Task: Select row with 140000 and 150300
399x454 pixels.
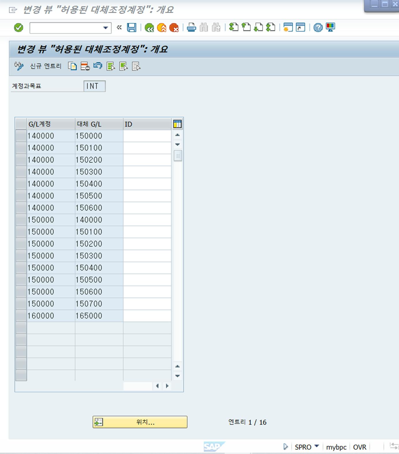Action: [21, 172]
